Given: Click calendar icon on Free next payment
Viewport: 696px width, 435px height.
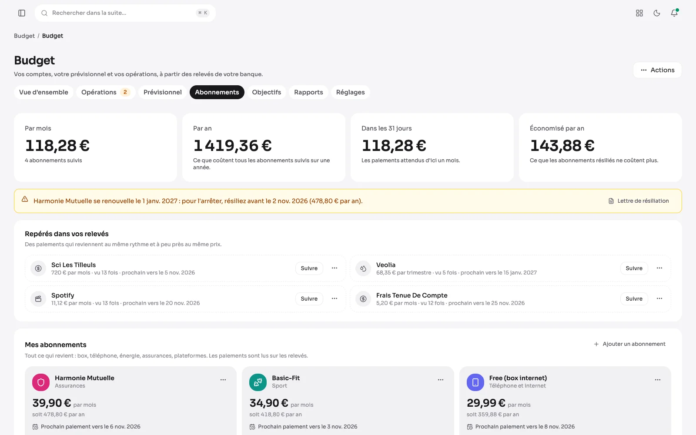Looking at the screenshot, I should [x=470, y=427].
